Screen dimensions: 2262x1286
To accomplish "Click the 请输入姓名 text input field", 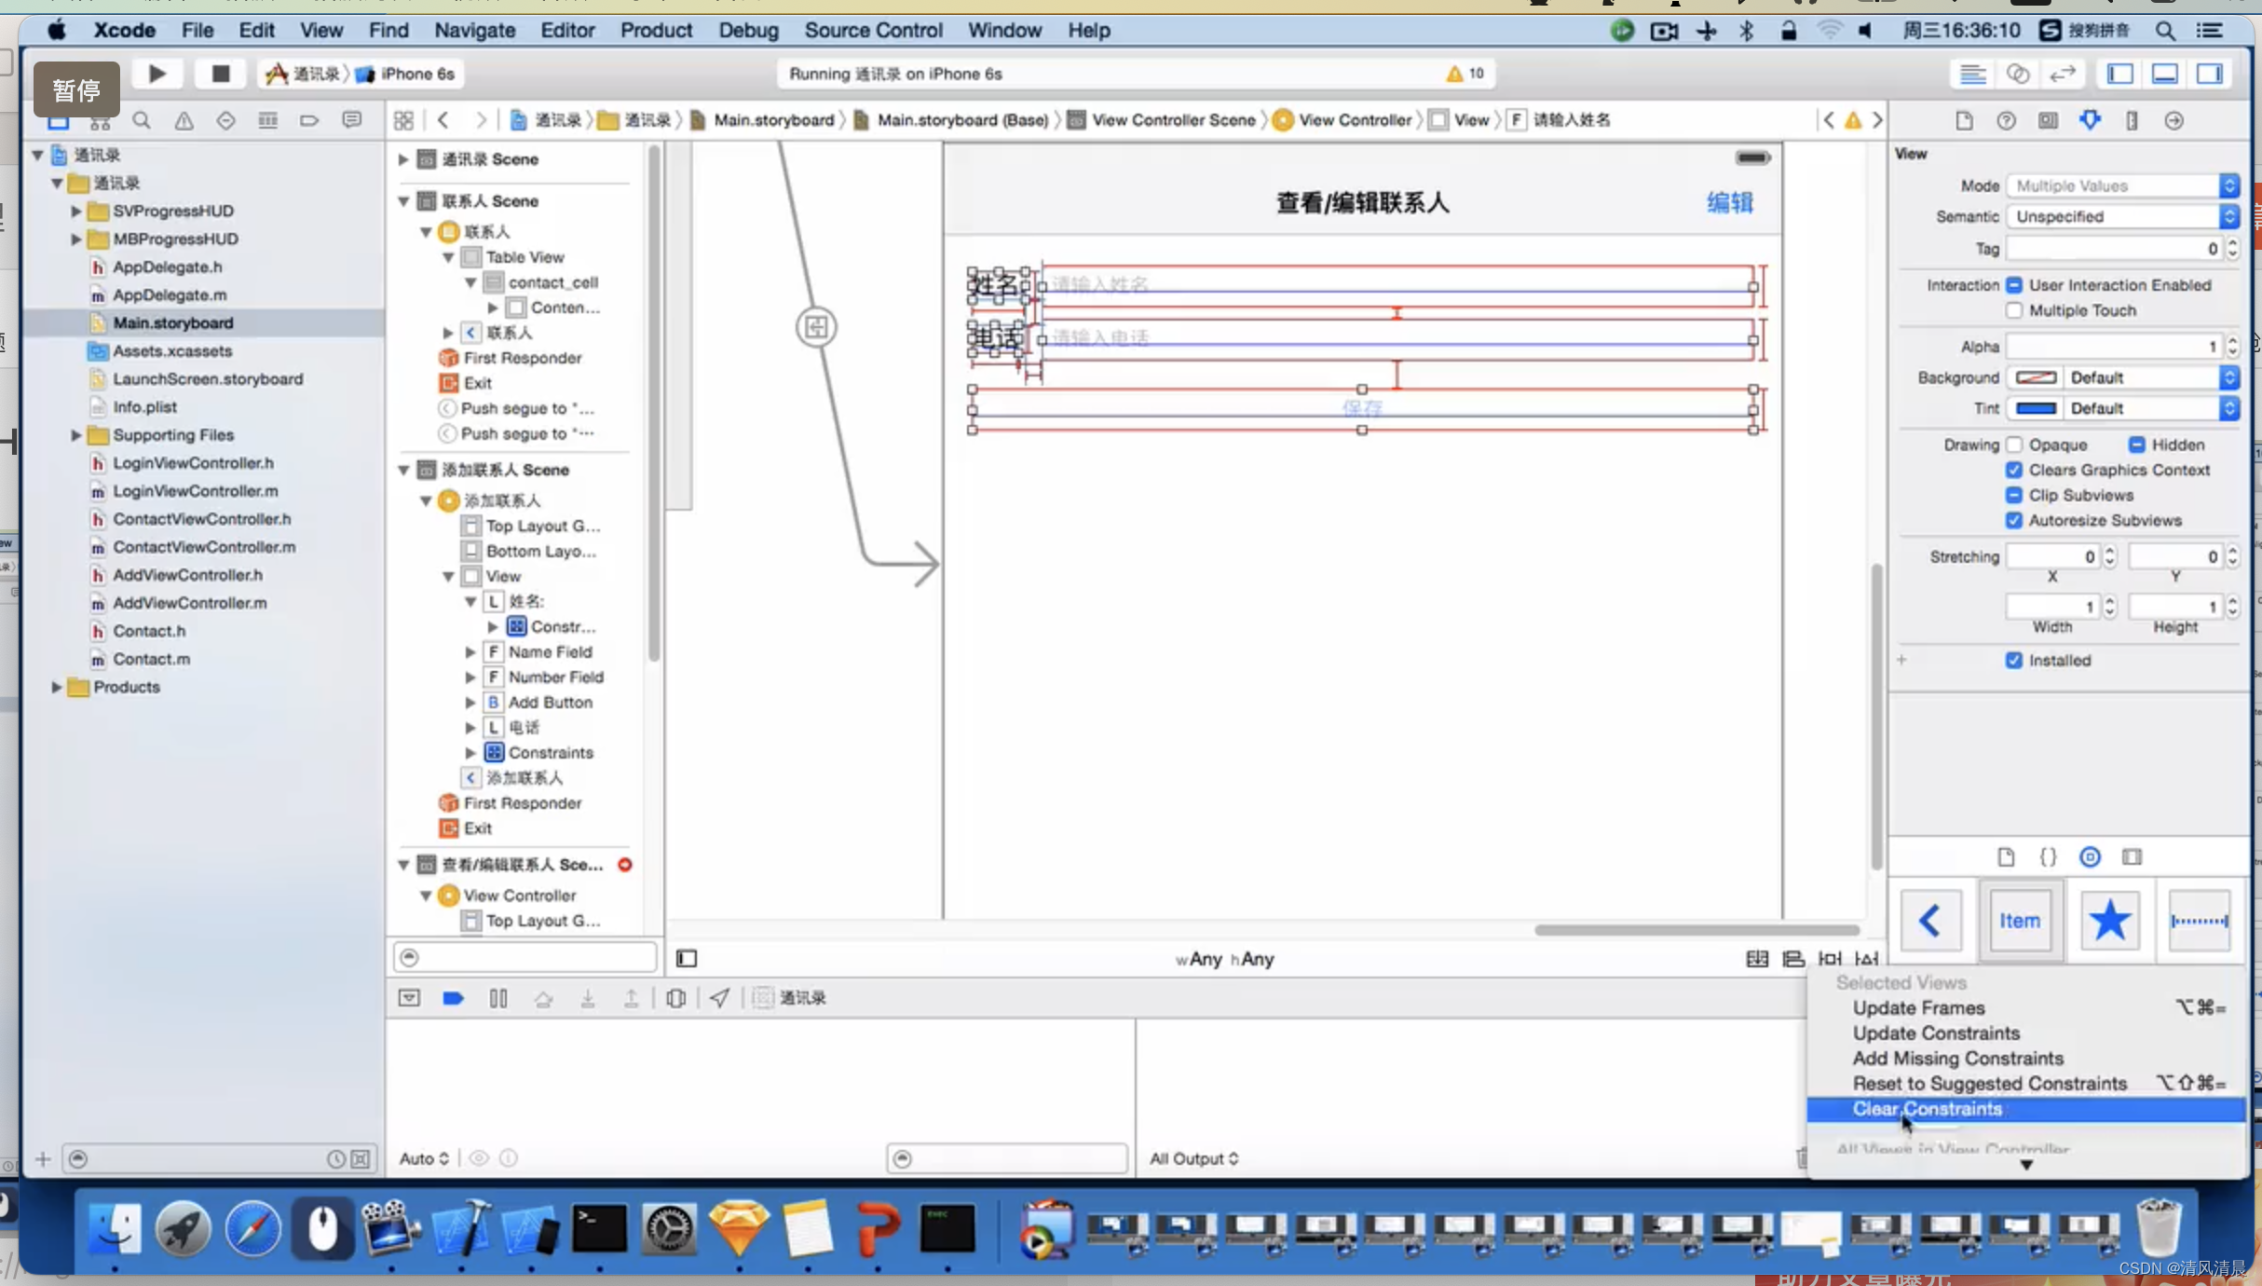I will tap(1394, 282).
